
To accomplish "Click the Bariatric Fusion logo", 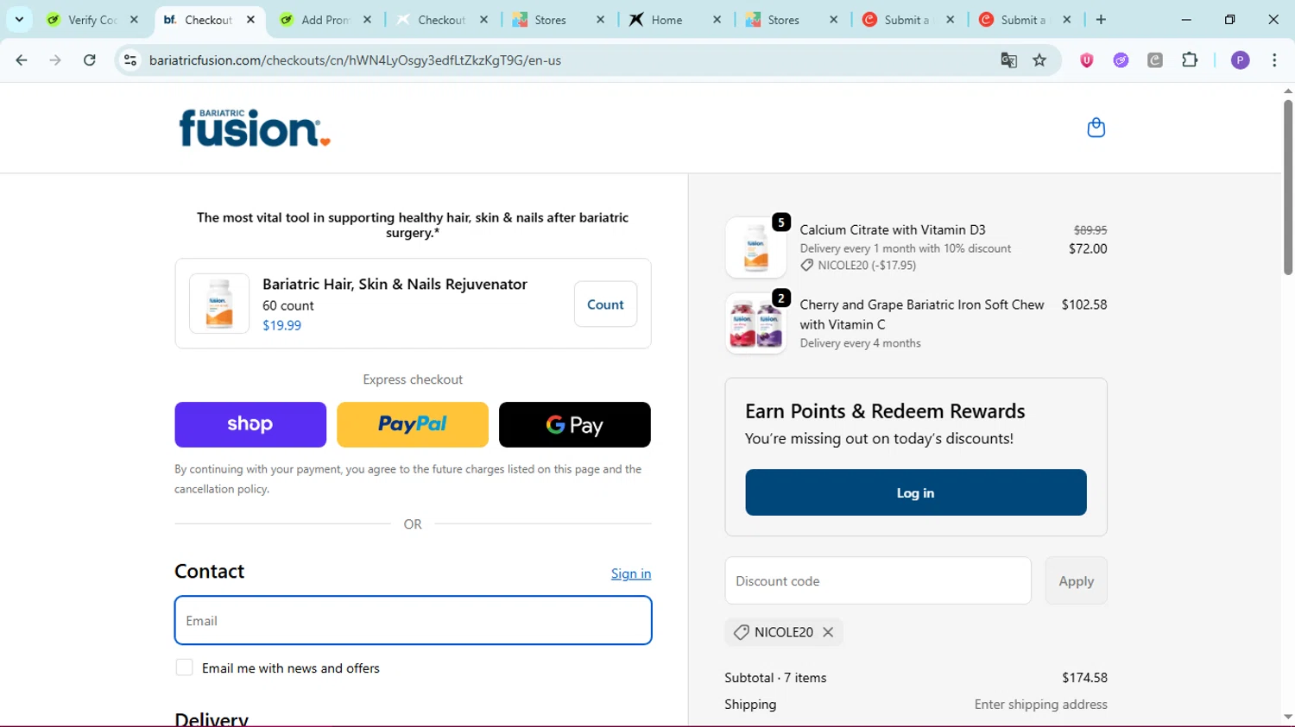I will pos(255,128).
